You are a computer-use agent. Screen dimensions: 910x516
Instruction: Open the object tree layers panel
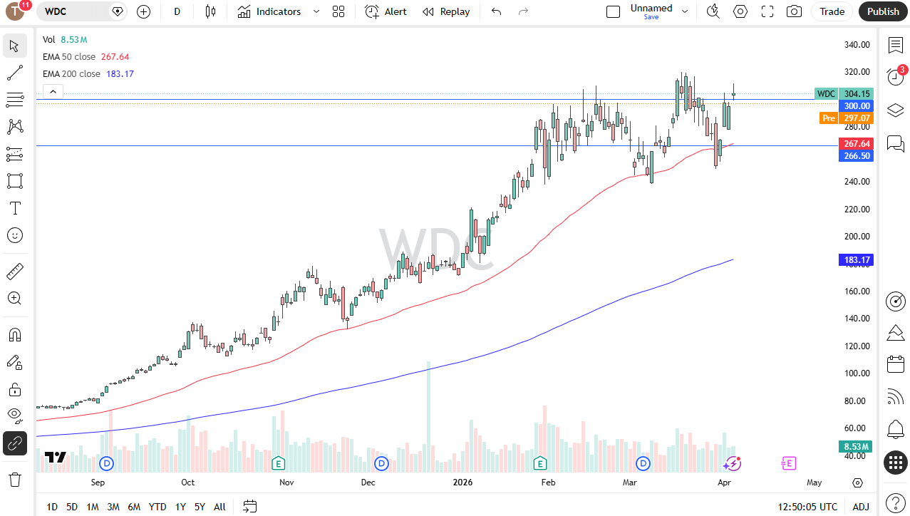click(x=895, y=110)
